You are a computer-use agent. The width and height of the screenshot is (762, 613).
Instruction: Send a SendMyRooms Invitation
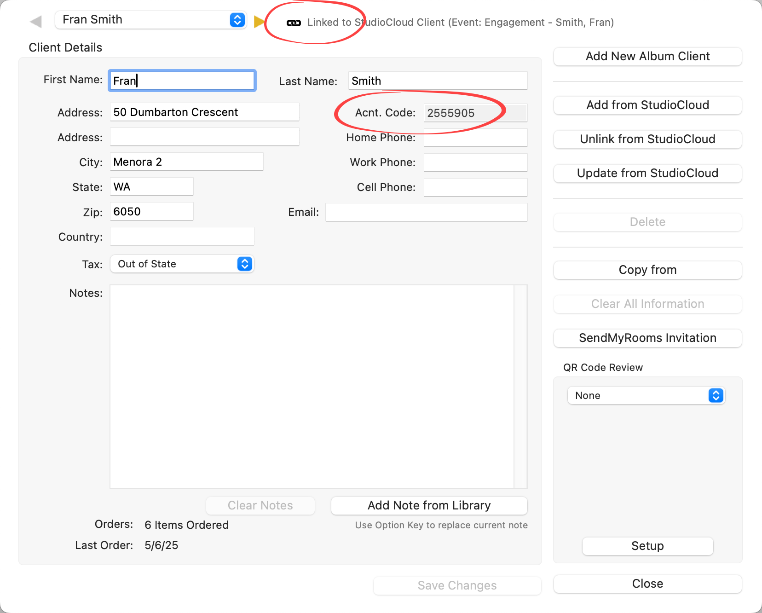tap(647, 338)
